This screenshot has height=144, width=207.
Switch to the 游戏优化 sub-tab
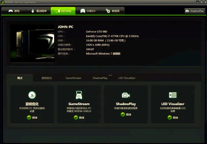click(47, 78)
